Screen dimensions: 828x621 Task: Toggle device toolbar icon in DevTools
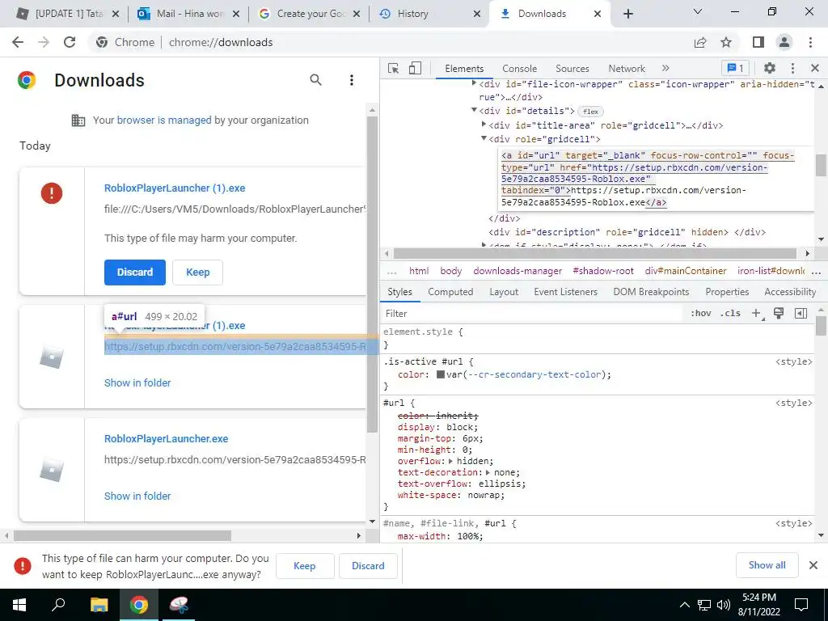(415, 69)
